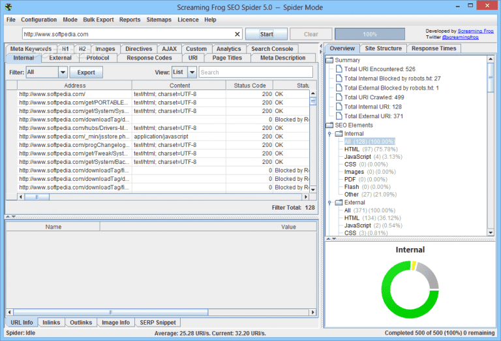
Task: Open the Bulk Export menu
Action: click(x=98, y=20)
